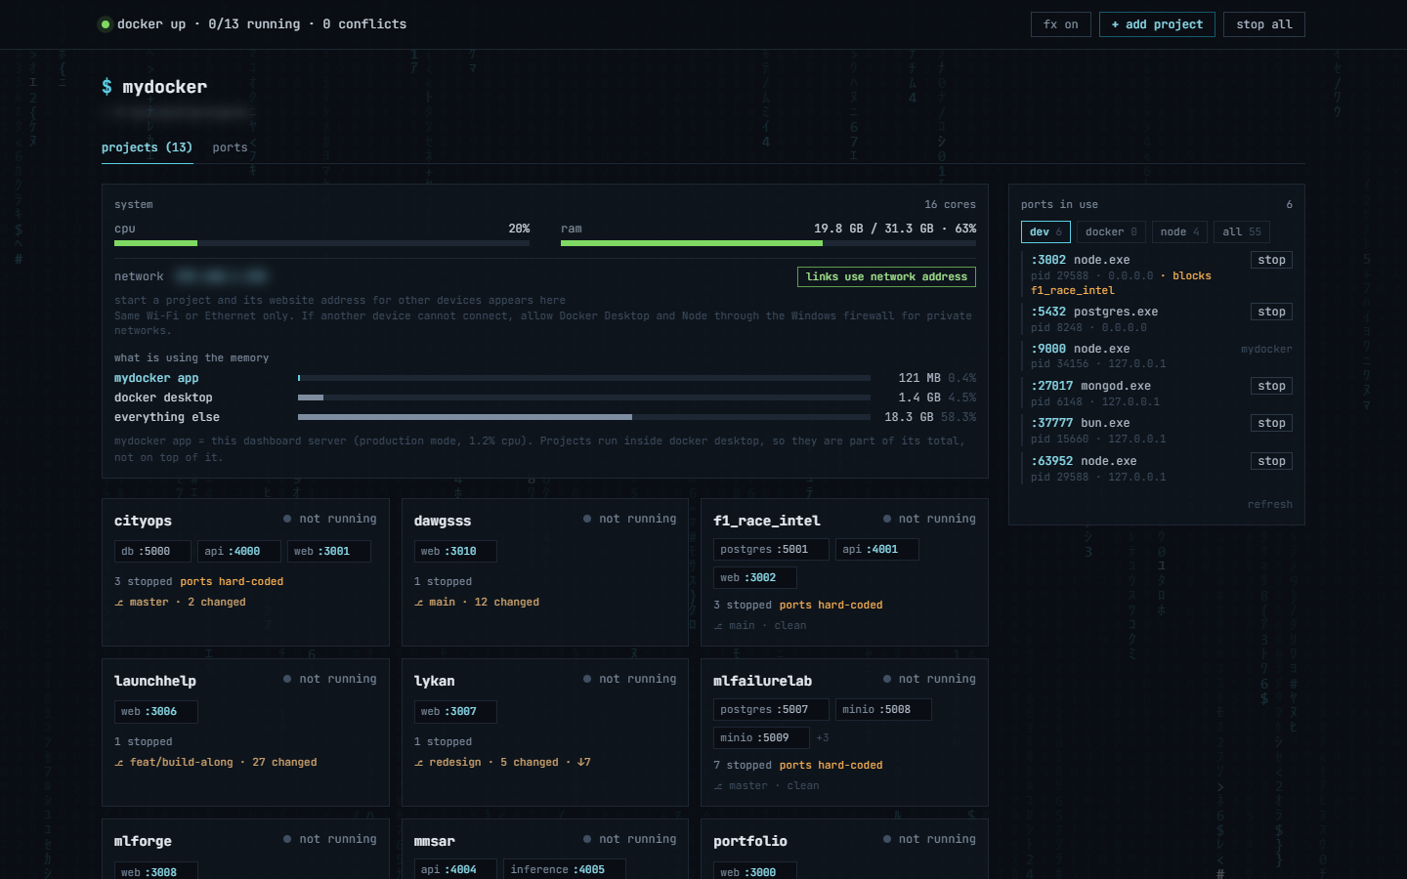This screenshot has height=879, width=1407.
Task: Click the $ mydocker logo heading
Action: pyautogui.click(x=154, y=87)
